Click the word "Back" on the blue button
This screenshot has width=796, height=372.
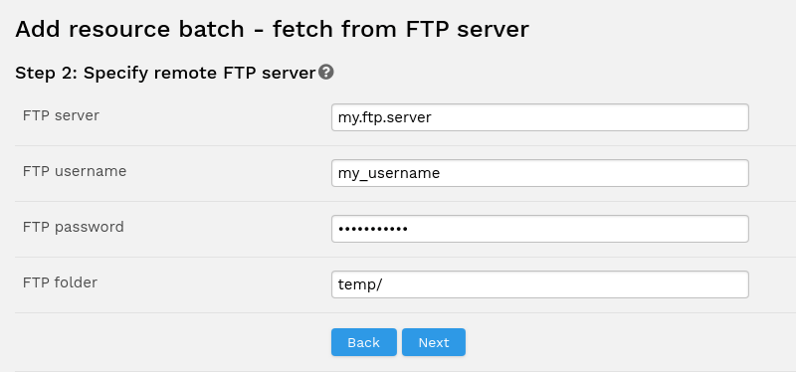[364, 342]
